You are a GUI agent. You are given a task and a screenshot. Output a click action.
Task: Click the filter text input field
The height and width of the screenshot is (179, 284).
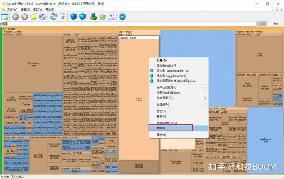tap(132, 24)
